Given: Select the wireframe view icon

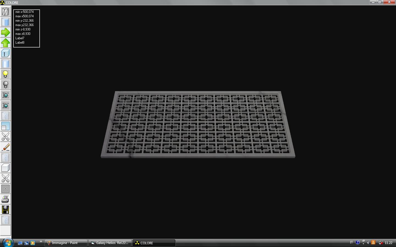Looking at the screenshot, I should pyautogui.click(x=5, y=12).
